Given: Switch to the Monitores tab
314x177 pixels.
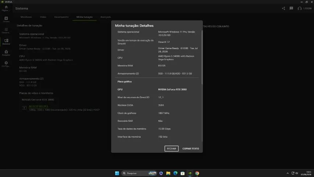Looking at the screenshot, I should point(26,17).
